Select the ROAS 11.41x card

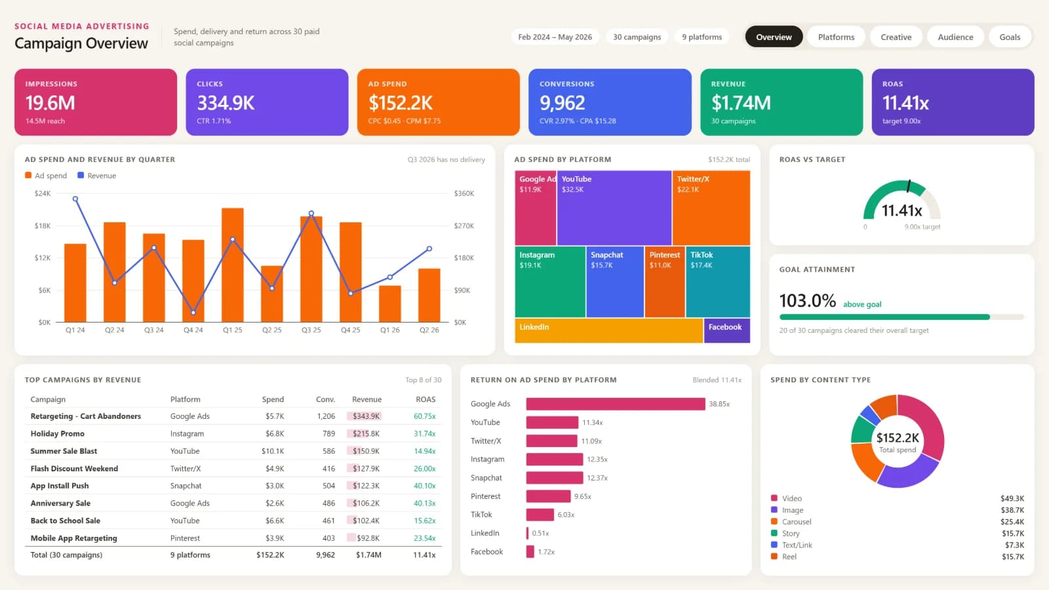tap(953, 102)
